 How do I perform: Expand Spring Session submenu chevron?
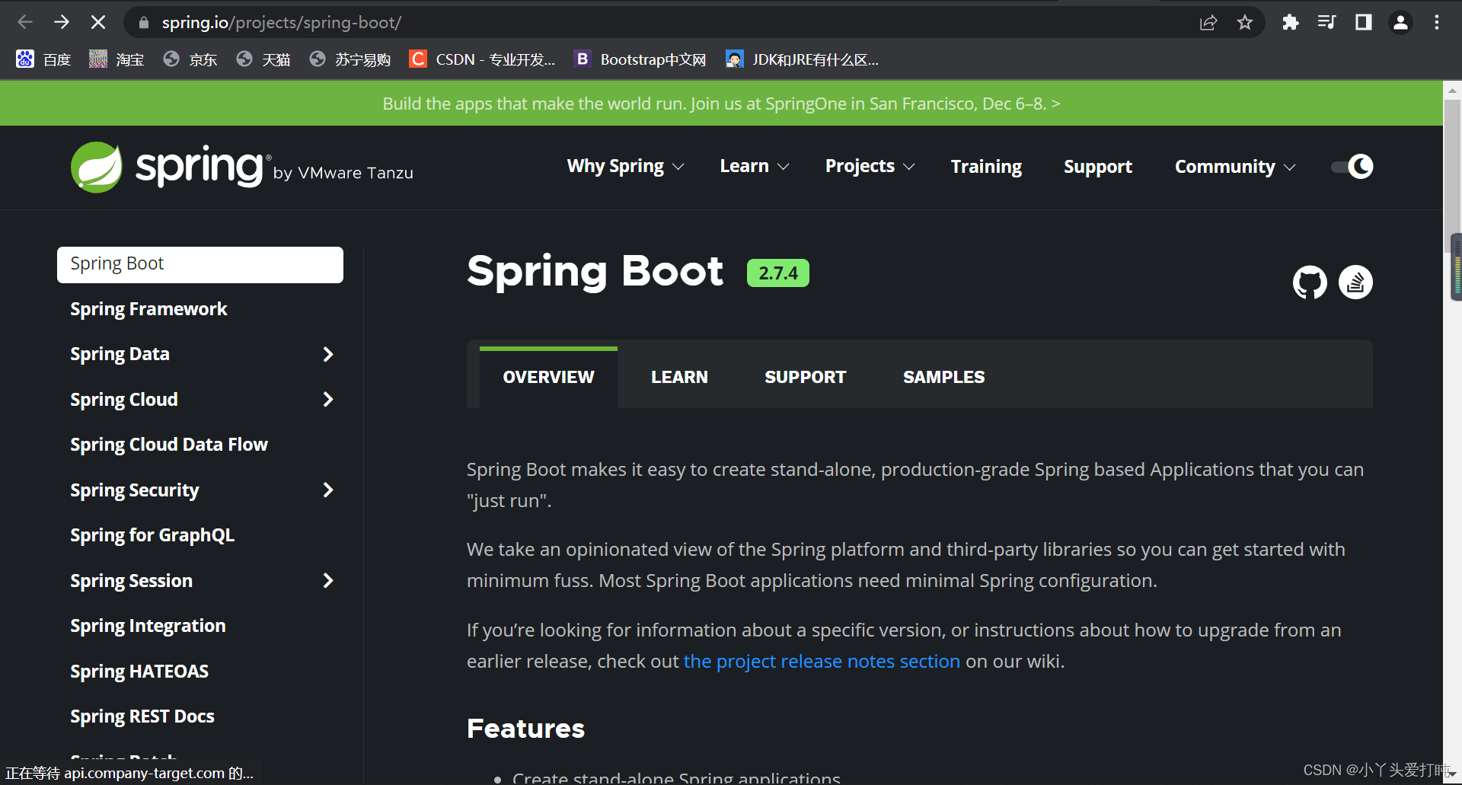point(328,580)
